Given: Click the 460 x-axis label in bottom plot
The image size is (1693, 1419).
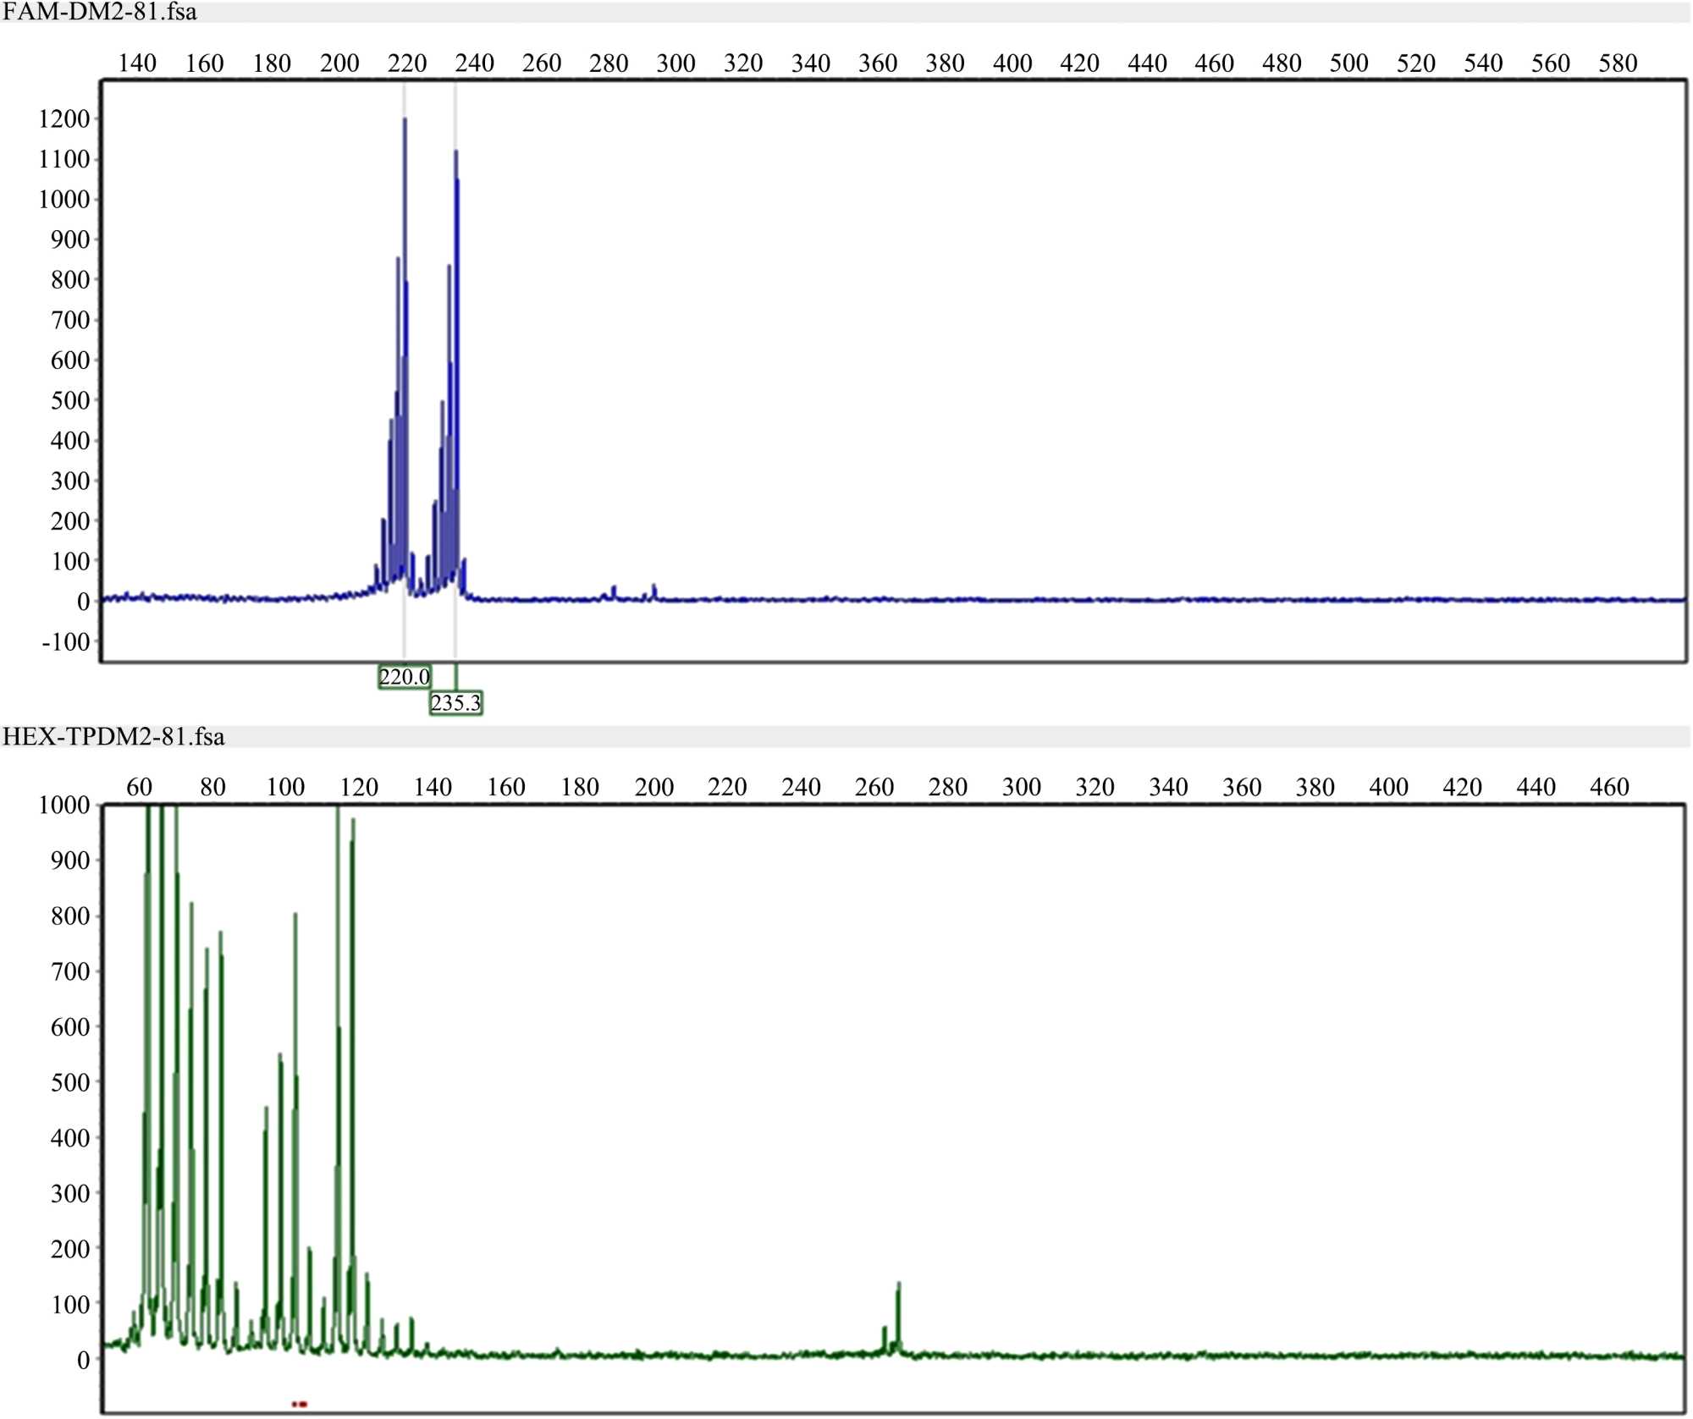Looking at the screenshot, I should (1608, 788).
